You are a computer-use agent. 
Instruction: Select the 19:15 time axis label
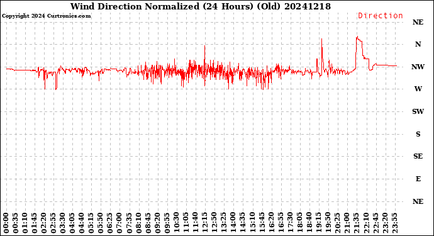pos(318,223)
